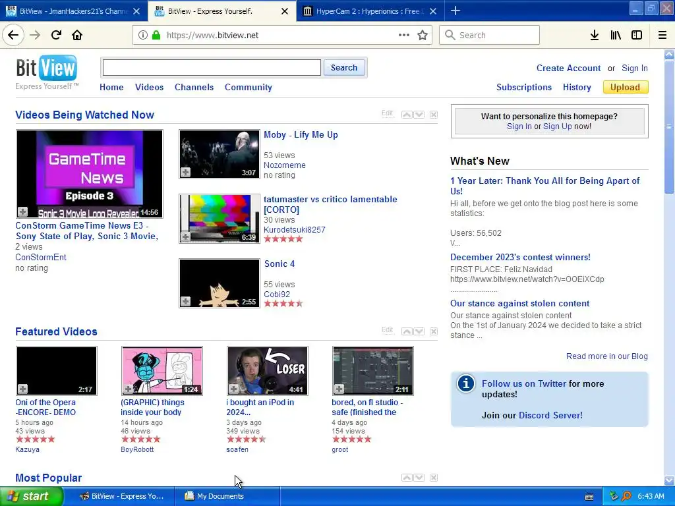Move Featured Videos module up
The image size is (675, 506).
click(x=406, y=331)
